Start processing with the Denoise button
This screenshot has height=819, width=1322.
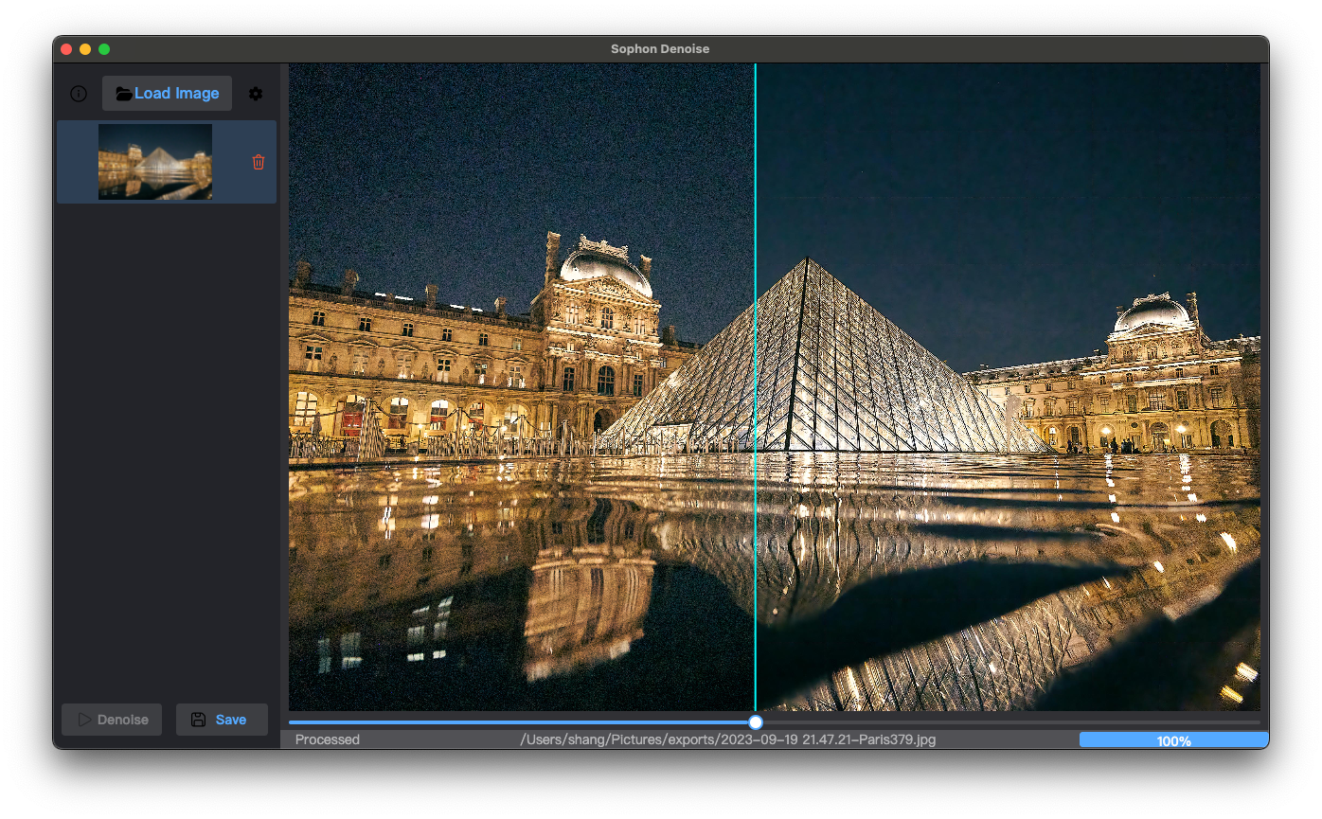click(111, 719)
